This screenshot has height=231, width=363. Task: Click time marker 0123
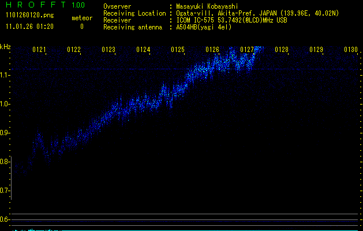pyautogui.click(x=108, y=50)
